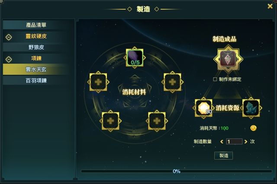The width and height of the screenshot is (277, 184).
Task: Add material to the upper-left empty plus slot
Action: click(98, 82)
